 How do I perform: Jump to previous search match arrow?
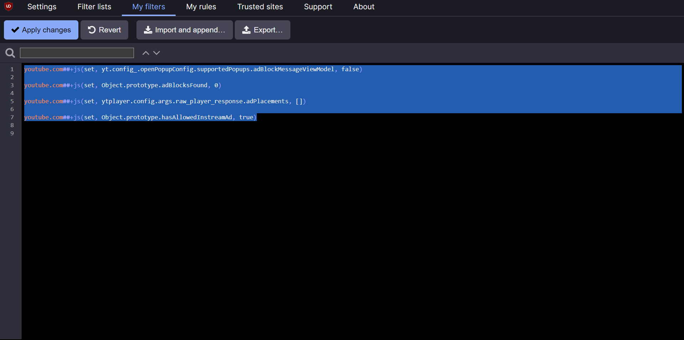pyautogui.click(x=146, y=53)
